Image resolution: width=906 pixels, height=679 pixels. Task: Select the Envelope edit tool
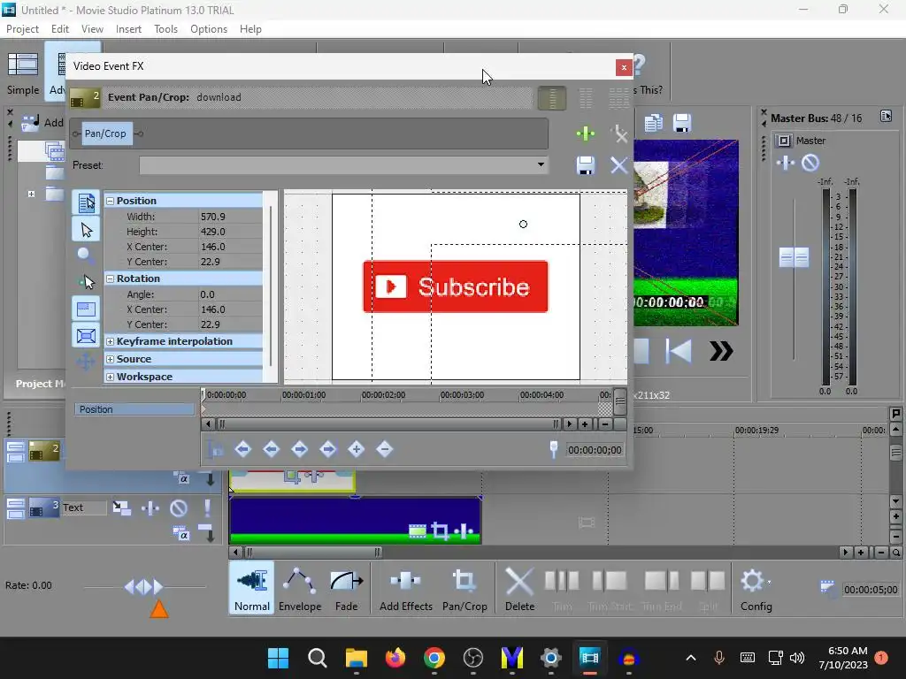click(x=300, y=588)
